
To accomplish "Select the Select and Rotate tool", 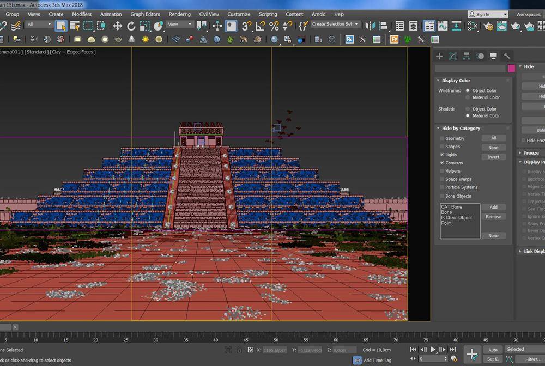I will (131, 26).
